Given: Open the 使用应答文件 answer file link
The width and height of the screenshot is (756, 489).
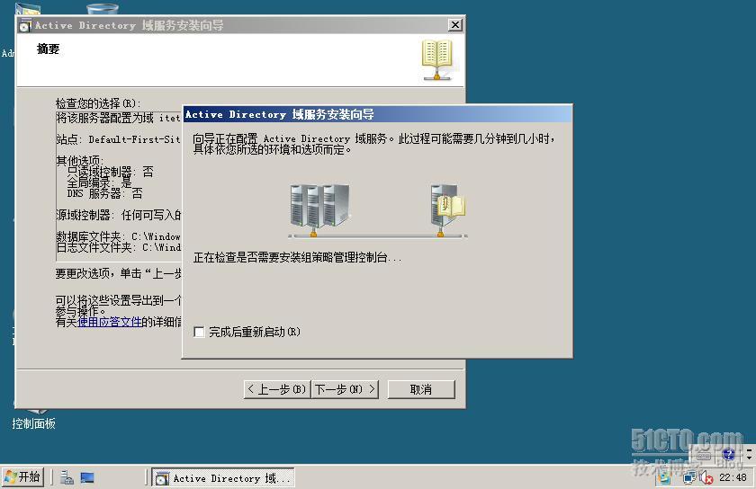Looking at the screenshot, I should [x=110, y=322].
